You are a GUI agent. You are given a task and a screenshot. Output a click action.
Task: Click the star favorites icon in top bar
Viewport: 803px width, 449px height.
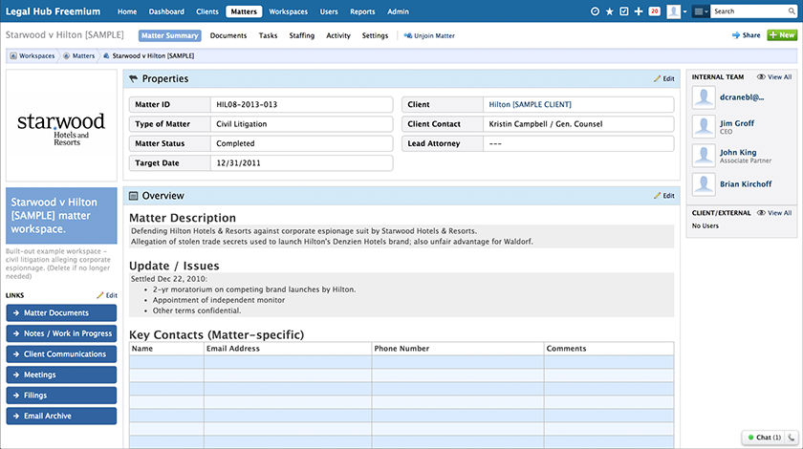coord(610,11)
